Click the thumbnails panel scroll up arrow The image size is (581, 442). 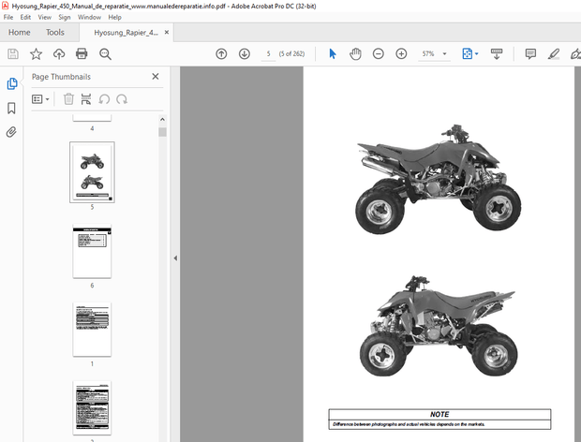coord(162,120)
